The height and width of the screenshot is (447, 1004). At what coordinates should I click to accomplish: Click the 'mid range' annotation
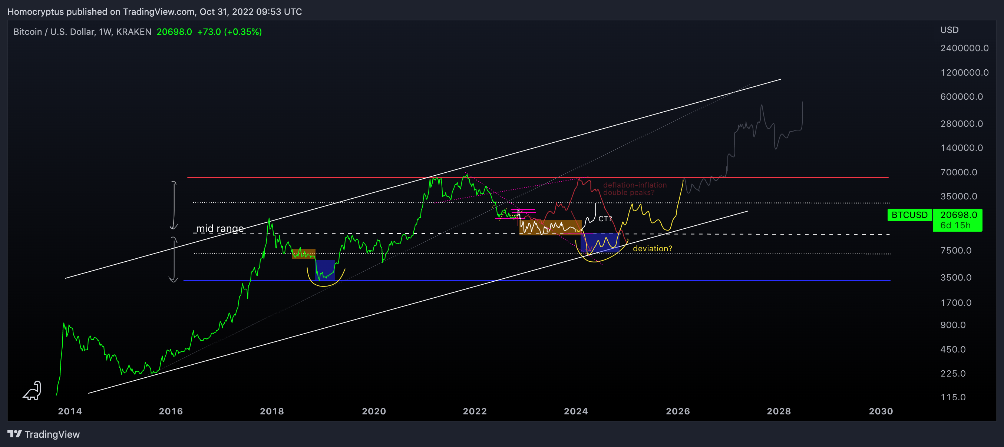[x=220, y=228]
